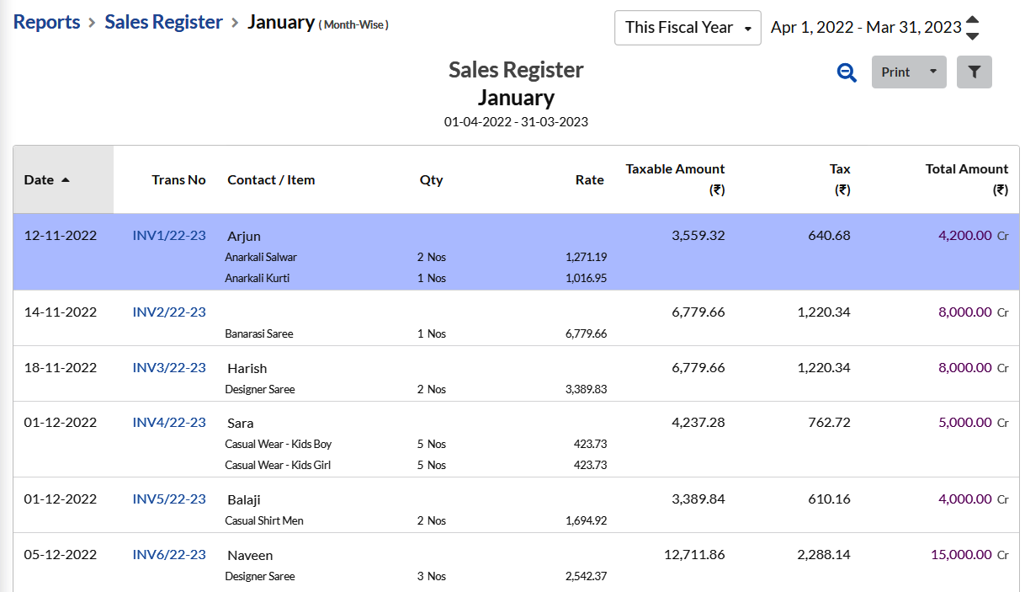Open the Print dropdown arrow
This screenshot has width=1025, height=592.
(x=932, y=72)
